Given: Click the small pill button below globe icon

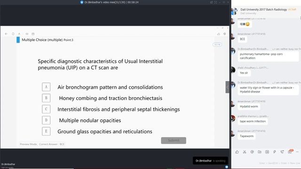Looking at the screenshot, I should coord(217,45).
